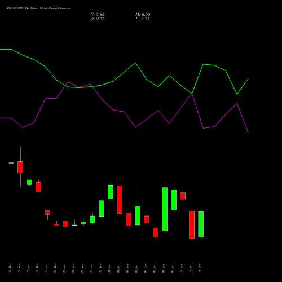Click the tall green candle above 08 Jan
Viewport: 282px width, 282px height.
tap(165, 209)
